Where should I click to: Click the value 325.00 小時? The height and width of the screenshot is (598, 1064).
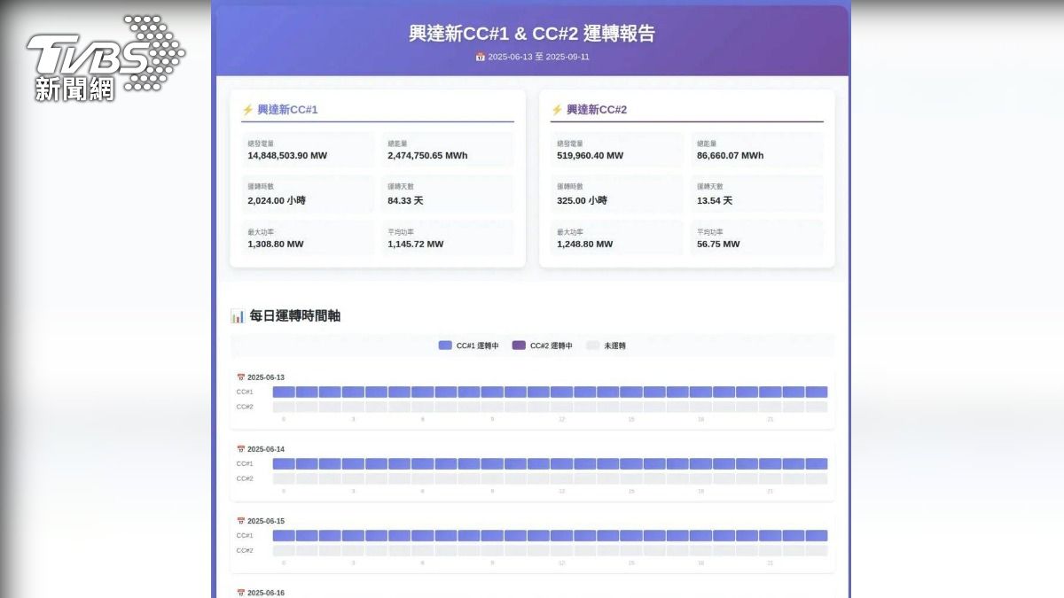point(583,200)
